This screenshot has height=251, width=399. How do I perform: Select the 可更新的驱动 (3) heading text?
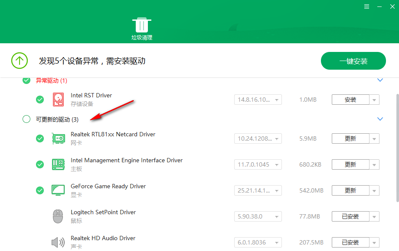click(x=57, y=119)
